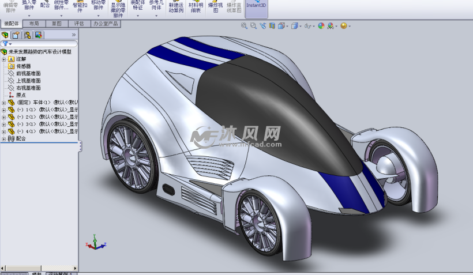Click the Zoom to Fit icon
This screenshot has height=275, width=473.
tap(244, 26)
